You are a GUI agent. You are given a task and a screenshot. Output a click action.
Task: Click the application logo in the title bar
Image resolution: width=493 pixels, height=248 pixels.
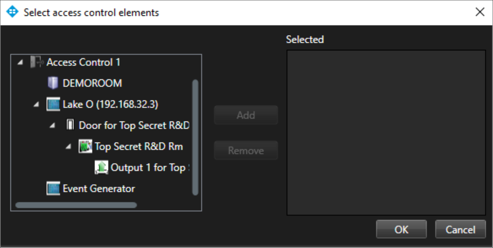click(12, 12)
